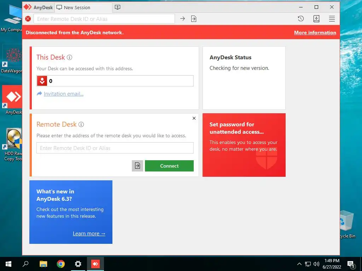The image size is (362, 271).
Task: Click the invitation share arrow icon
Action: [40, 94]
